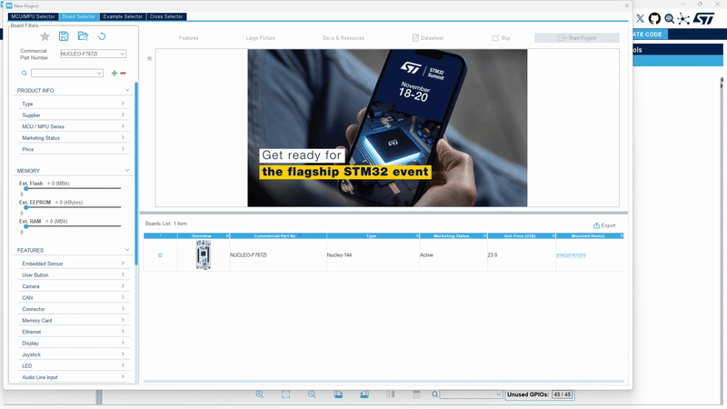Image resolution: width=727 pixels, height=409 pixels.
Task: Click fit to screen icon in bottom toolbar
Action: click(x=285, y=394)
